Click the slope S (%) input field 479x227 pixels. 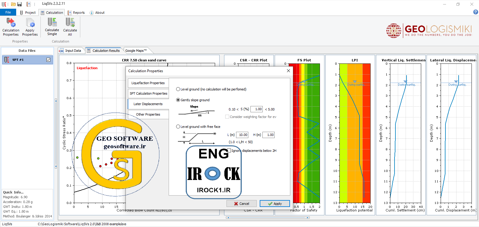pyautogui.click(x=257, y=109)
